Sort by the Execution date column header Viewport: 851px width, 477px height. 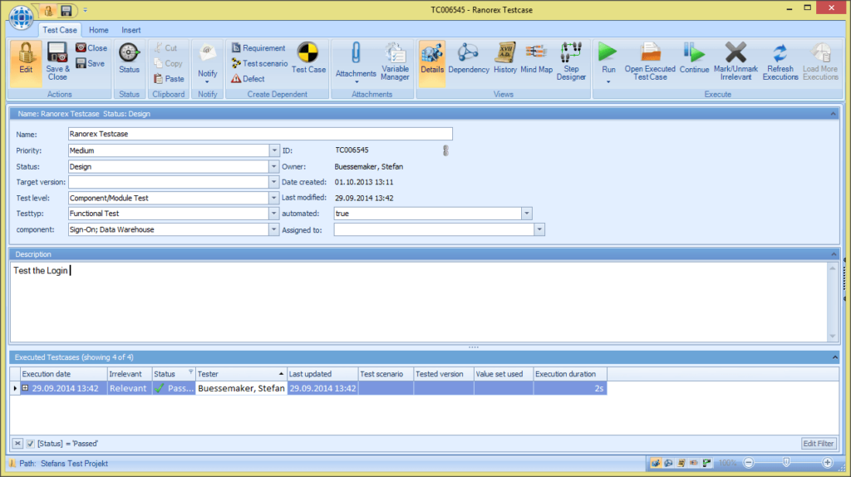(63, 374)
